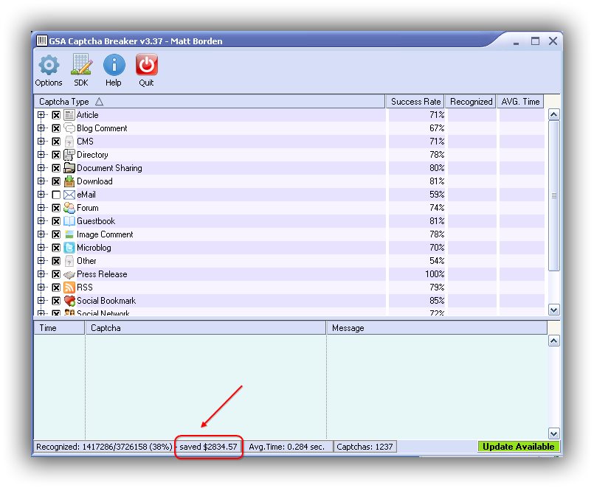This screenshot has width=594, height=488.
Task: Click the Update Available button
Action: (x=518, y=447)
